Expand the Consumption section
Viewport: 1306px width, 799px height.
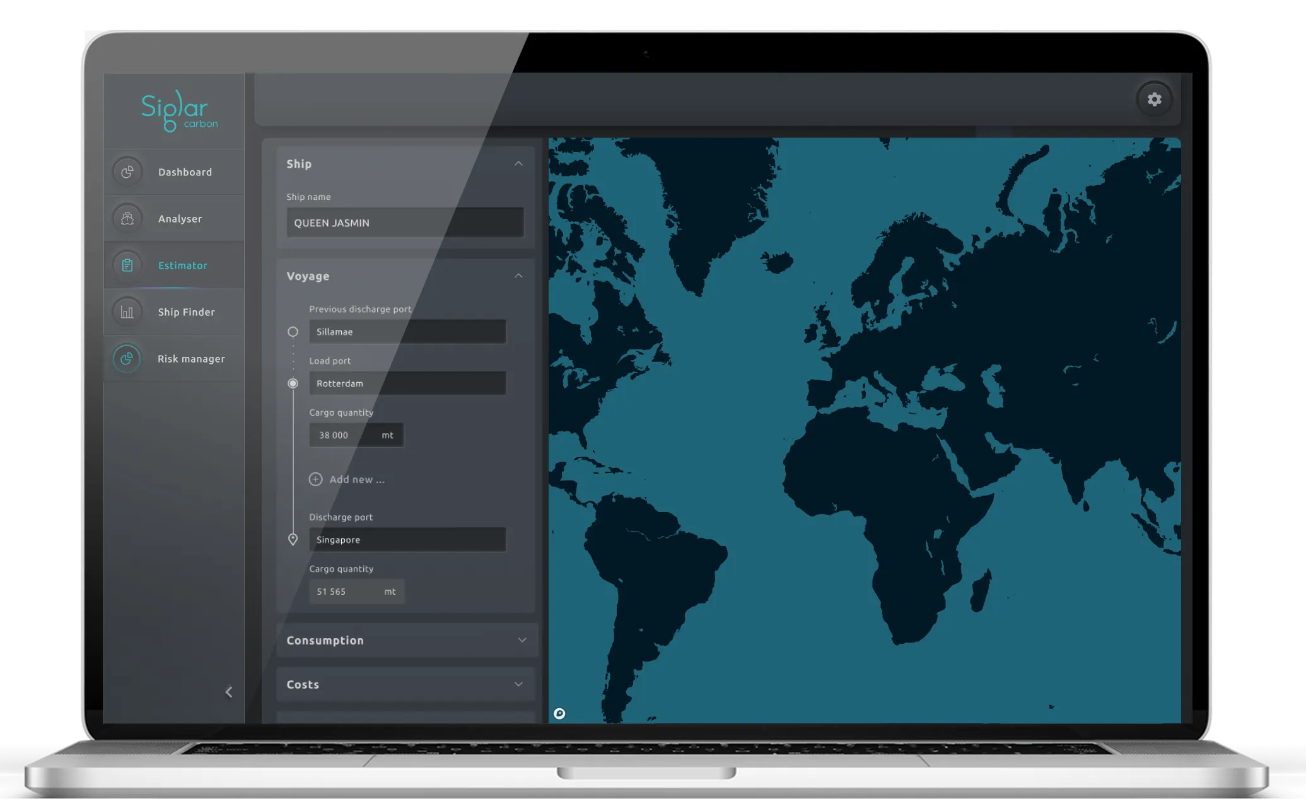pyautogui.click(x=522, y=640)
